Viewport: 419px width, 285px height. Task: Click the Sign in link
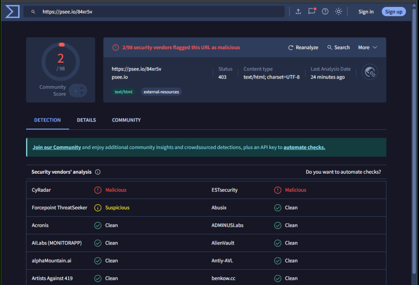pyautogui.click(x=366, y=12)
